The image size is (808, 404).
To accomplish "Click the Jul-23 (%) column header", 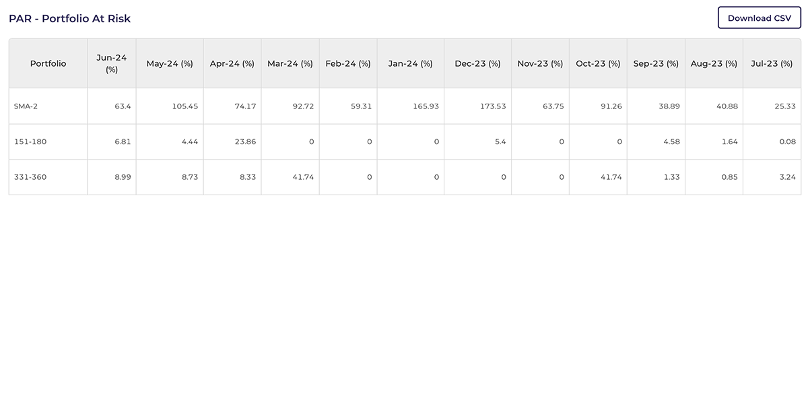I will coord(772,63).
